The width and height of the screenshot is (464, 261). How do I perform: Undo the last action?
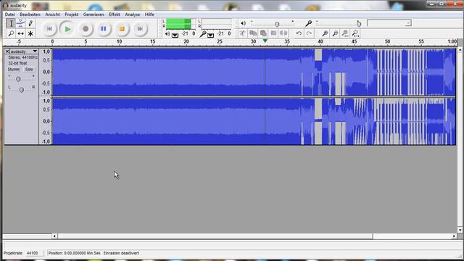point(299,33)
